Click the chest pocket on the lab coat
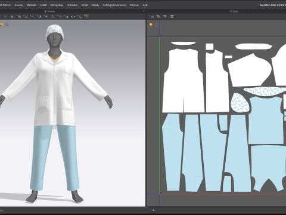The image size is (286, 215). (67, 70)
